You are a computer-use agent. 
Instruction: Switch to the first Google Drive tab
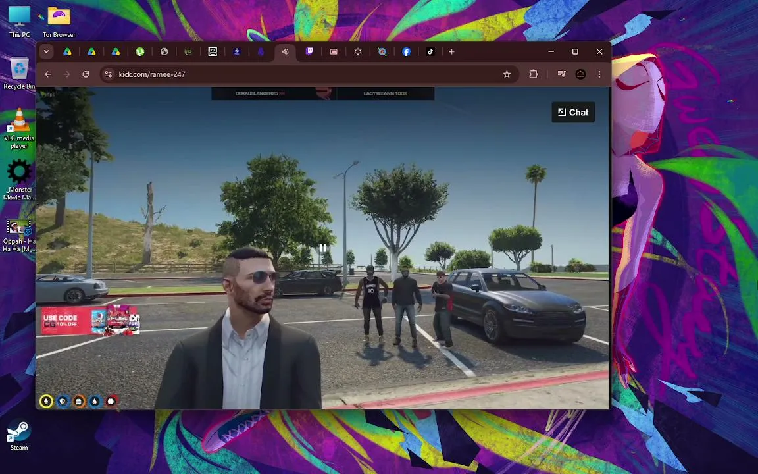(68, 52)
